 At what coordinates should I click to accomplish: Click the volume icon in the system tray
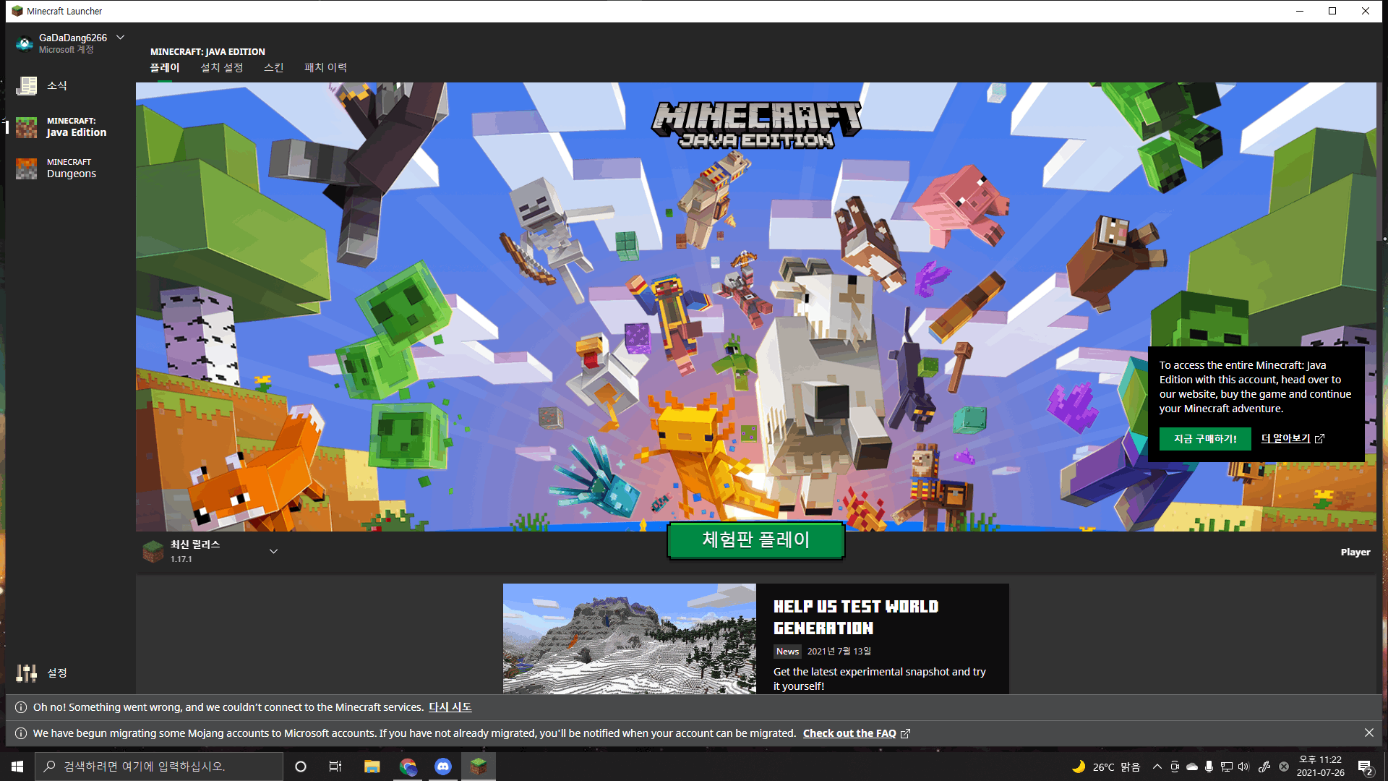click(1243, 767)
